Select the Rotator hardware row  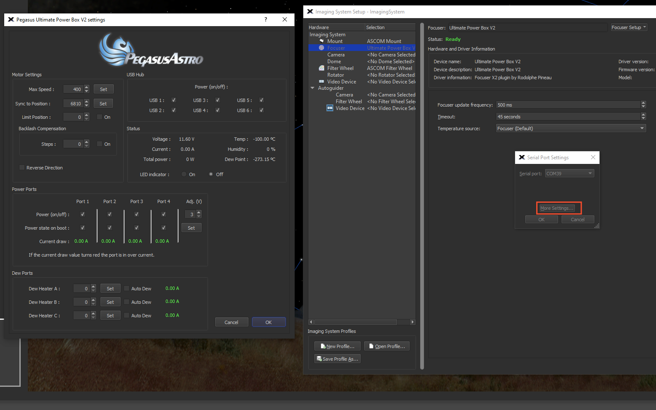click(x=362, y=75)
